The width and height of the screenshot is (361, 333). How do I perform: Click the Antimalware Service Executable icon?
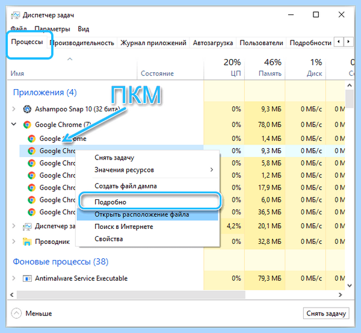pos(27,279)
